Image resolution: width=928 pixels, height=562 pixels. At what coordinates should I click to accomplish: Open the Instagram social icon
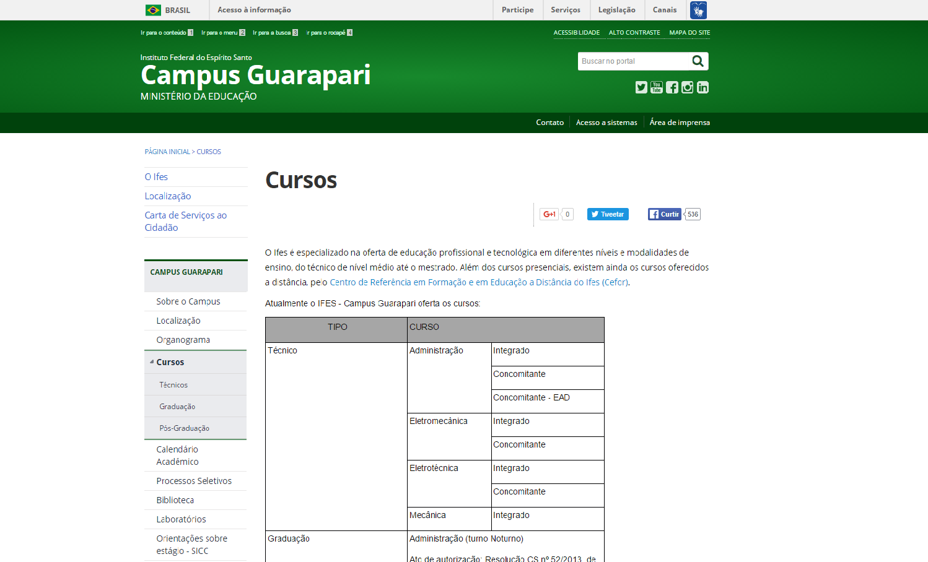pos(688,87)
